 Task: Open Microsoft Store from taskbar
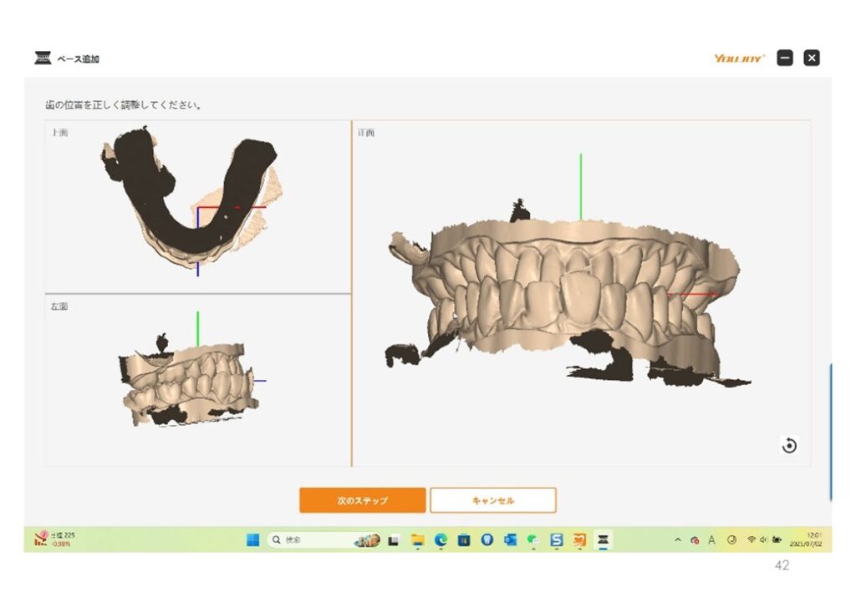[x=464, y=540]
